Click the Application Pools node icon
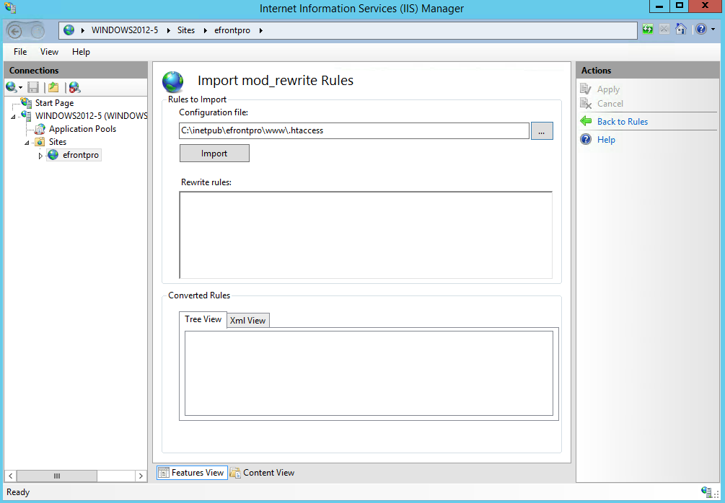 pyautogui.click(x=40, y=129)
